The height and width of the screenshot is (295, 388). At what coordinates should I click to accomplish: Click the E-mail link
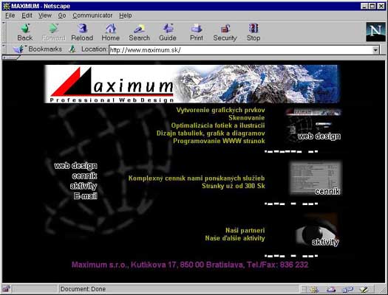click(x=86, y=196)
